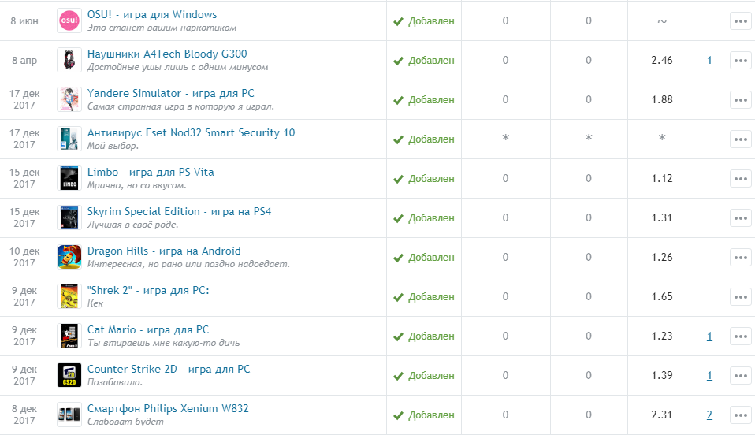The width and height of the screenshot is (755, 435).
Task: Open the Dragon Hills thumbnail image
Action: pyautogui.click(x=69, y=257)
